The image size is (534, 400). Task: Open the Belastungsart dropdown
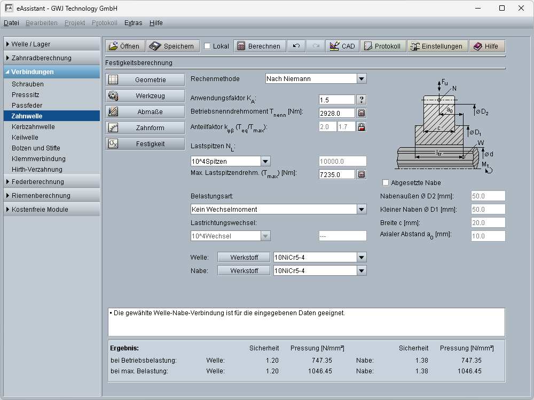(362, 210)
